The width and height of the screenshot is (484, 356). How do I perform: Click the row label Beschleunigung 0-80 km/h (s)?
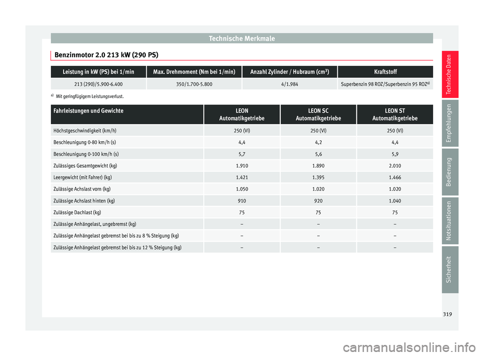[85, 142]
